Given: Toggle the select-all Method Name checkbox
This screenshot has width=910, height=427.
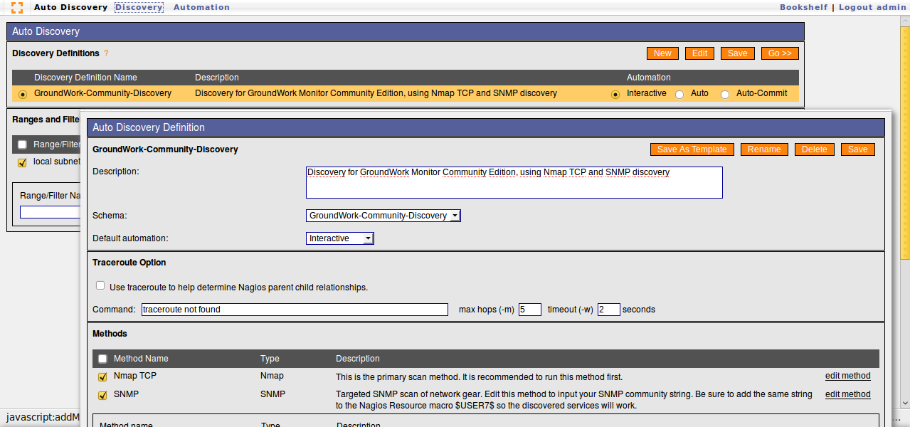Looking at the screenshot, I should [102, 359].
